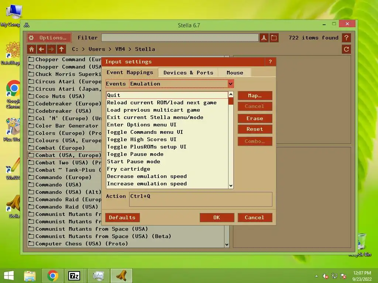Select 'Reload current ROM/load next game'
The height and width of the screenshot is (283, 378).
(x=167, y=102)
